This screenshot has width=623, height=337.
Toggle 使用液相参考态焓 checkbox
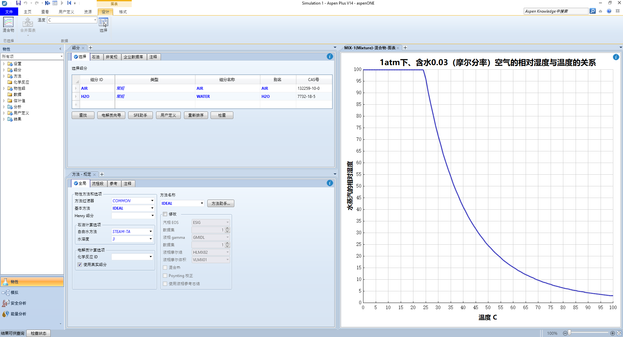click(165, 284)
